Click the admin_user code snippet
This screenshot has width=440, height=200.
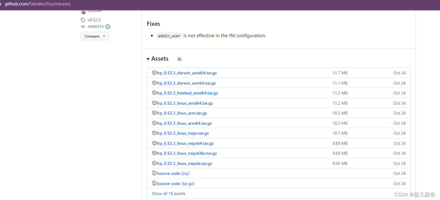169,35
